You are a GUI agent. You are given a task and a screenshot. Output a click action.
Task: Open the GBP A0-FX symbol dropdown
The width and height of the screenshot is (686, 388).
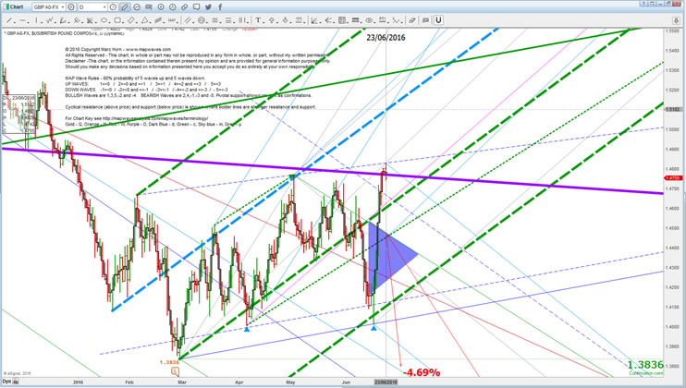pos(64,7)
